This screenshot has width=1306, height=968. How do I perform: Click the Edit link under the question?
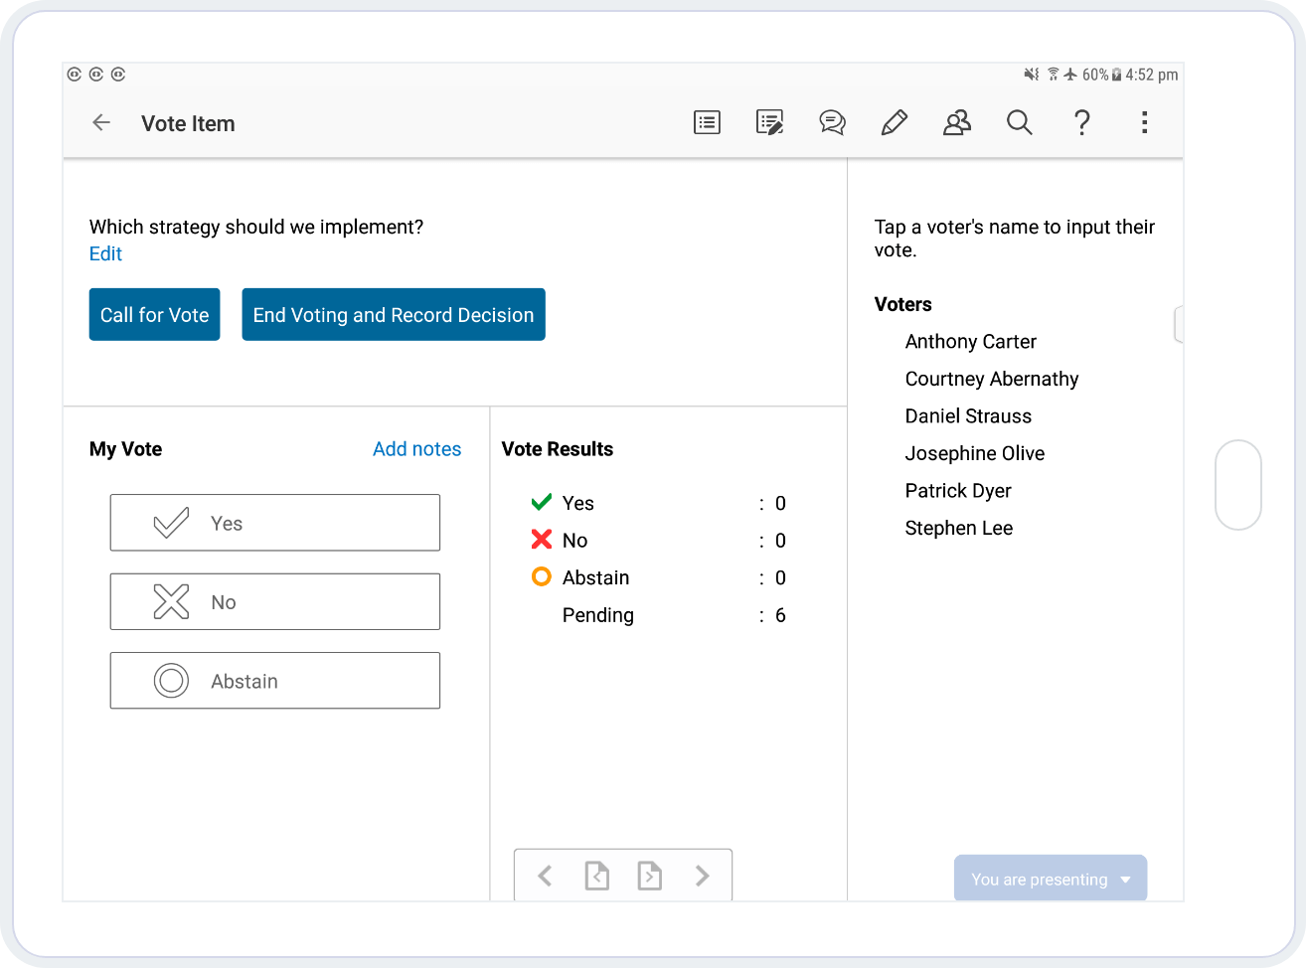[105, 253]
